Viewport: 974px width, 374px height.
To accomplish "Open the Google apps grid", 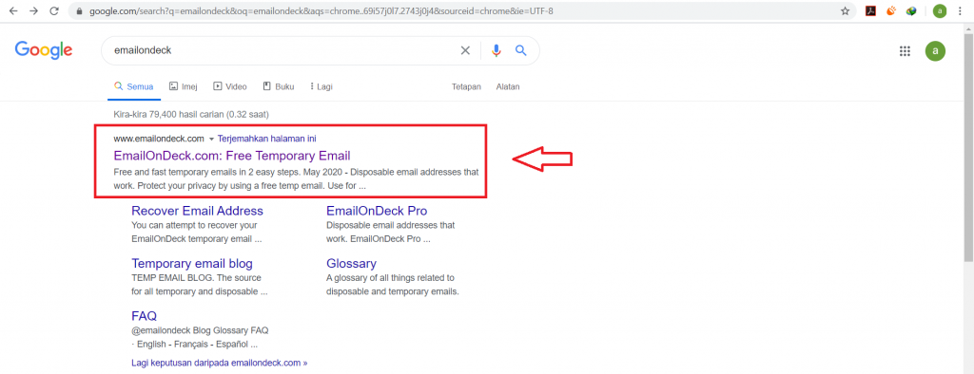I will (905, 51).
